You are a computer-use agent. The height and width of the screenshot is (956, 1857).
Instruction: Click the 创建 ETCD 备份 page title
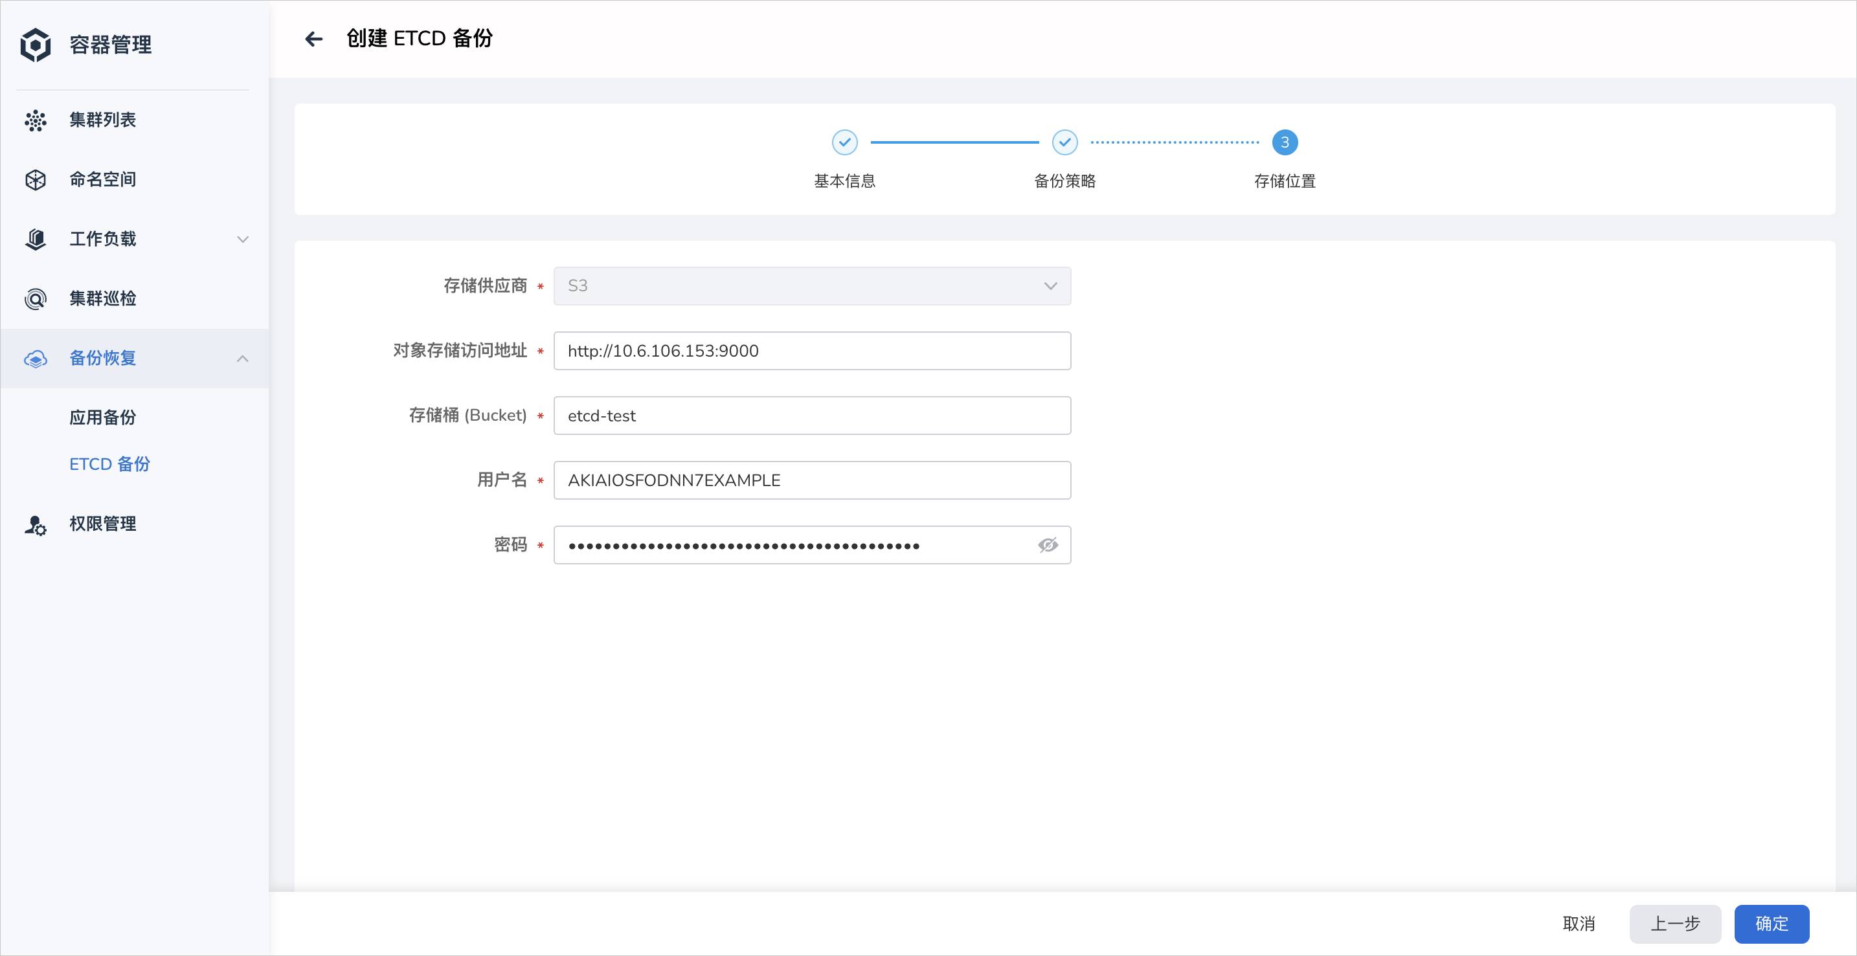click(x=420, y=39)
